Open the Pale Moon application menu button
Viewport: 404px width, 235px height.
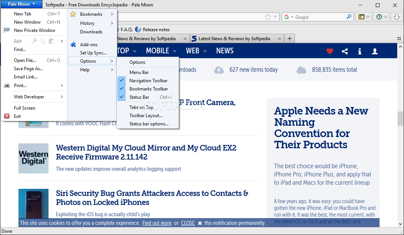click(x=21, y=4)
